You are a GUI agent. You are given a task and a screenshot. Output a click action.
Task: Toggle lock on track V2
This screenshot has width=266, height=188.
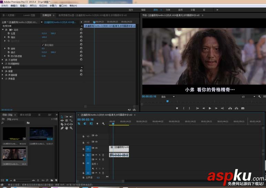[83, 142]
